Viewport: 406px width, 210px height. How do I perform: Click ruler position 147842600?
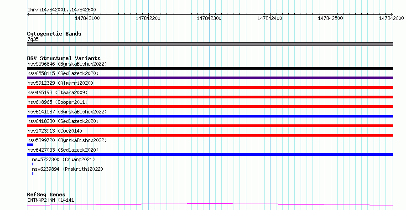(x=391, y=18)
